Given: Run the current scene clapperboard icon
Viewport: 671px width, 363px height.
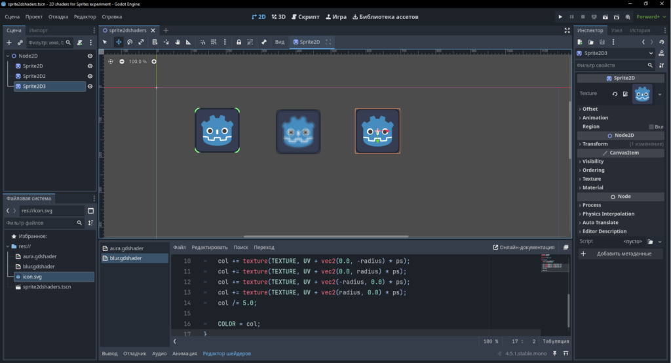Looking at the screenshot, I should pyautogui.click(x=605, y=17).
